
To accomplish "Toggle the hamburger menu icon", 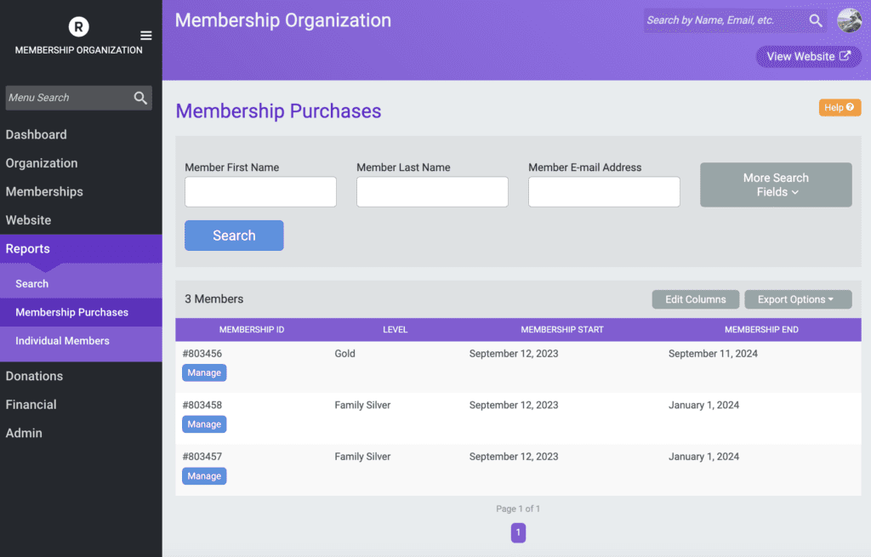I will click(x=146, y=36).
